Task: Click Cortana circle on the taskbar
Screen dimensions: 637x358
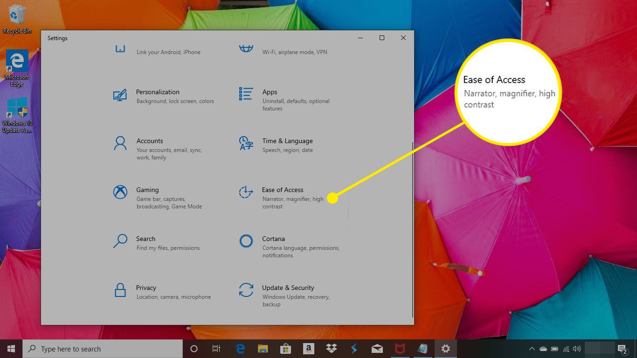Action: [x=194, y=349]
